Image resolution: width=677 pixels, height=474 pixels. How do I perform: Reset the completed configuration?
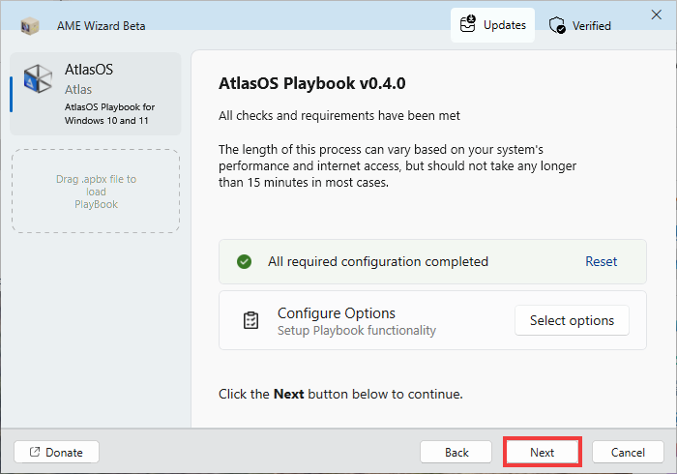click(x=601, y=261)
